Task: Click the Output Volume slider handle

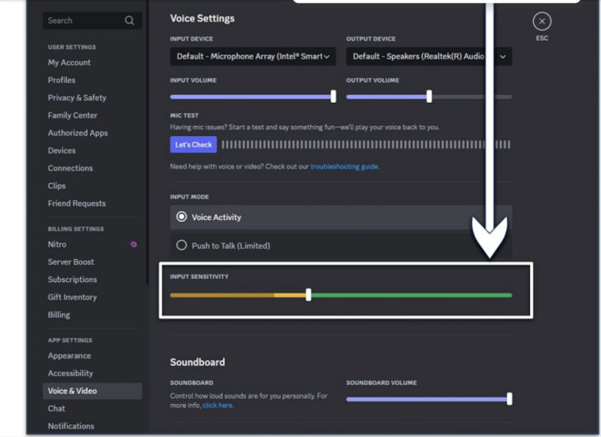Action: point(429,96)
